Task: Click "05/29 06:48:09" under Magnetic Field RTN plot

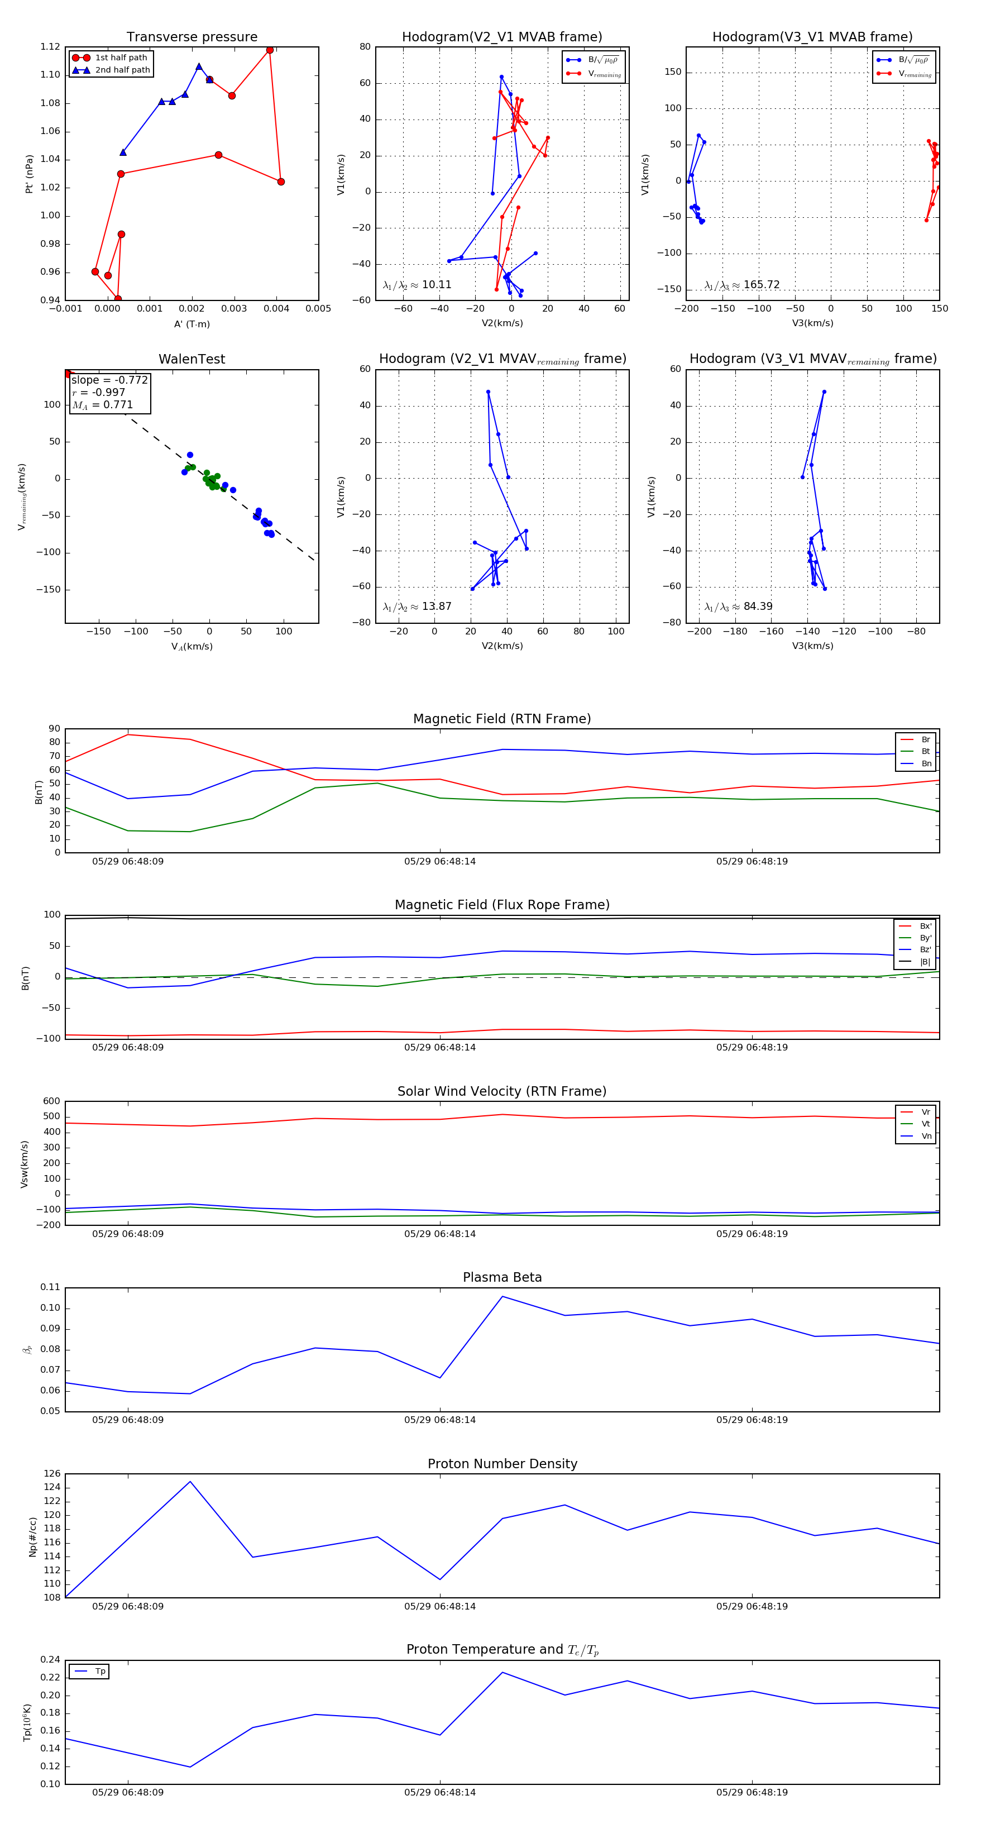Action: coord(127,861)
